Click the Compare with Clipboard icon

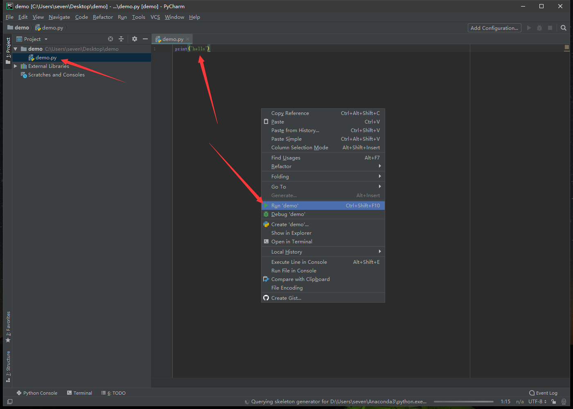[x=266, y=279]
